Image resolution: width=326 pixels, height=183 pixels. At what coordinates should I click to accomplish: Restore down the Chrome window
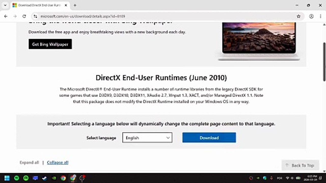tap(309, 5)
